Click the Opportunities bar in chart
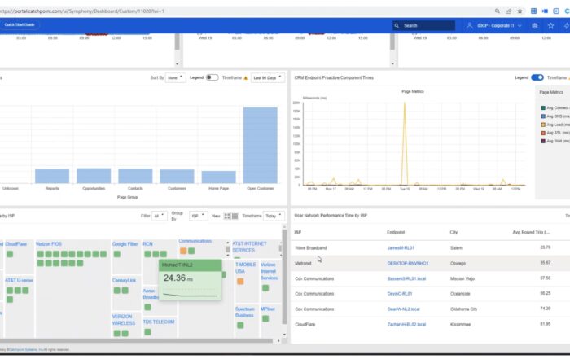Viewport: 570px width, 359px height. (94, 176)
